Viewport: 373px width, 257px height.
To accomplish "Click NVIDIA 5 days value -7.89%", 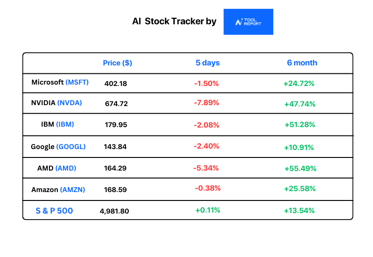I will point(206,103).
